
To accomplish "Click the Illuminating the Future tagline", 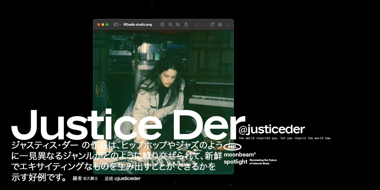I will pos(263,162).
